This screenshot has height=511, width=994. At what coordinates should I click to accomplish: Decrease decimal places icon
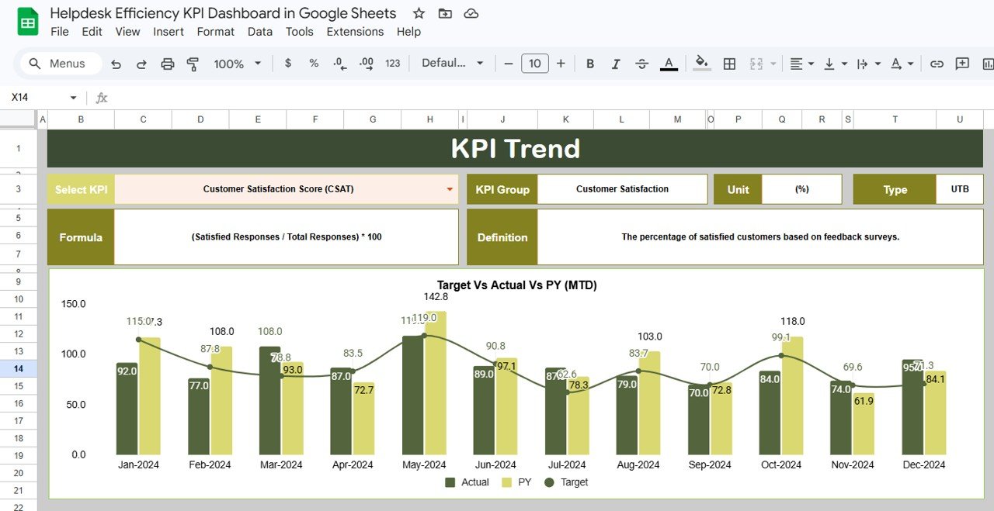click(339, 64)
